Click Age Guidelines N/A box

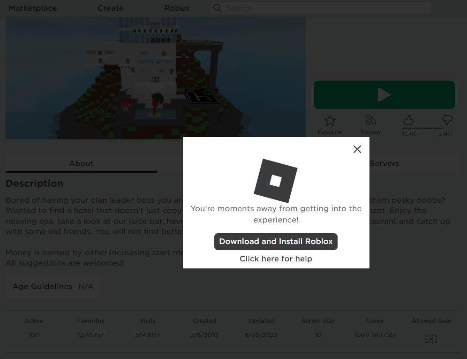[53, 287]
